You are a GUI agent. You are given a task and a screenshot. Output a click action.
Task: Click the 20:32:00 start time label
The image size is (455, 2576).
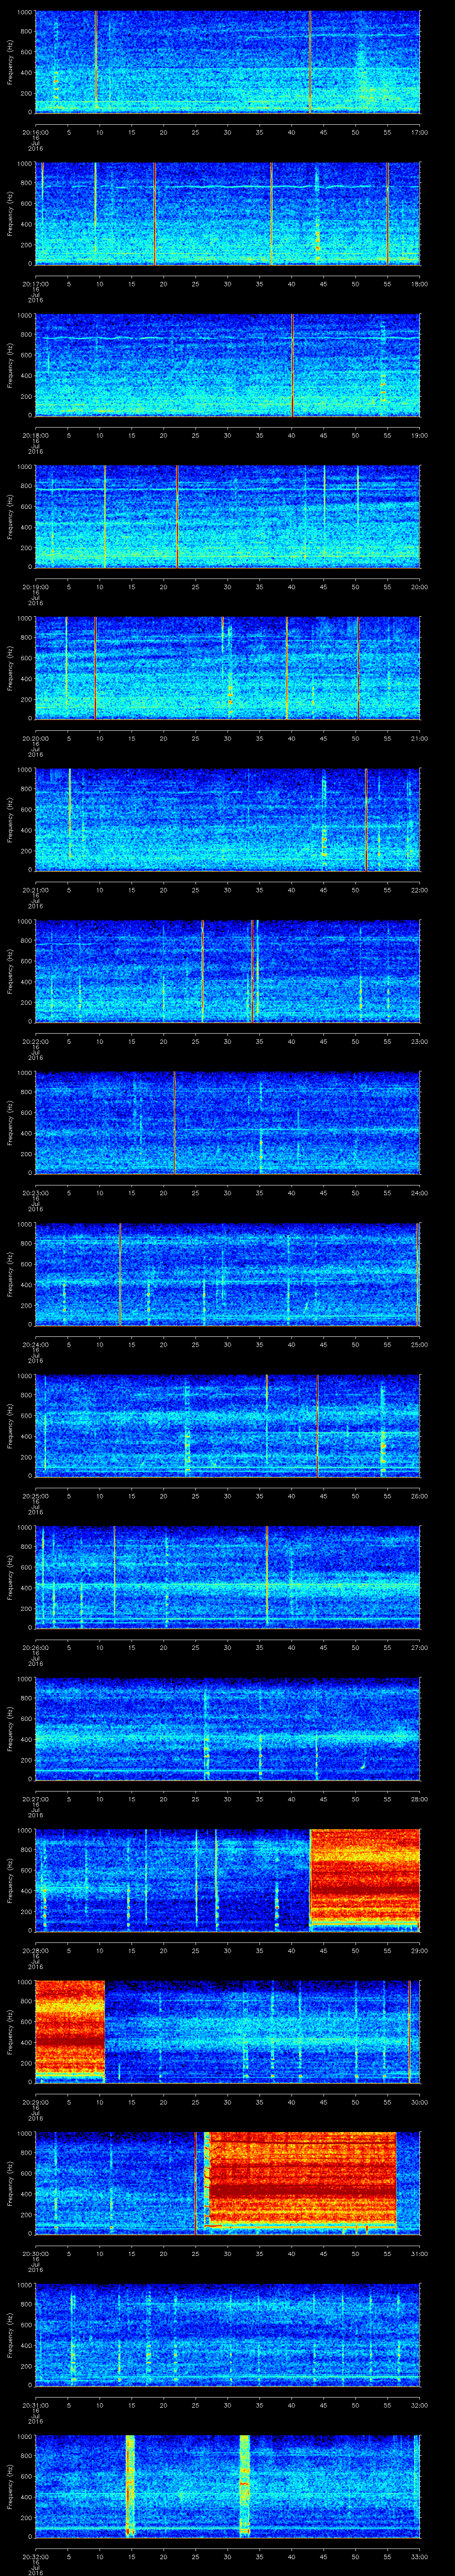[x=35, y=2556]
